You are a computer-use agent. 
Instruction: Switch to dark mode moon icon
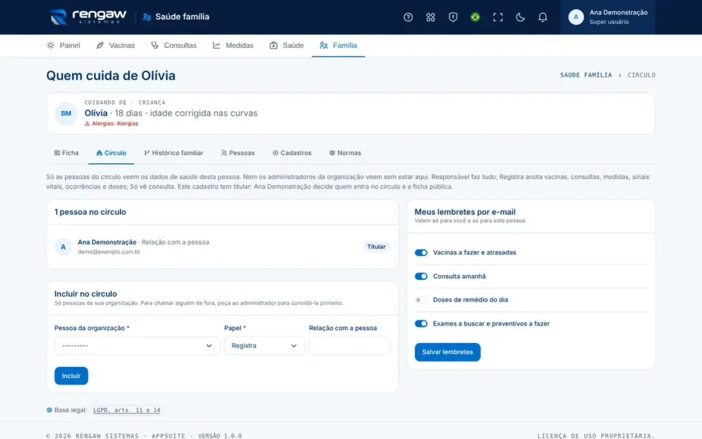click(x=520, y=17)
